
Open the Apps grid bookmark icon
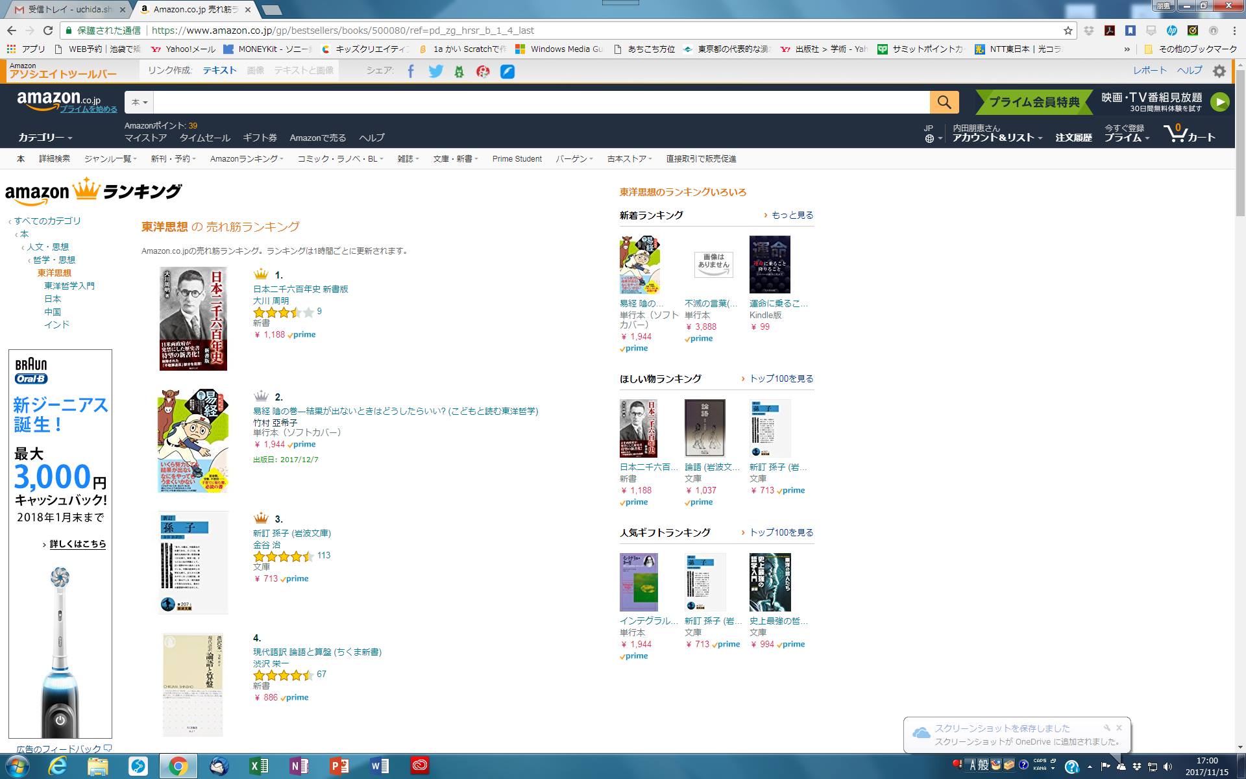pyautogui.click(x=11, y=49)
